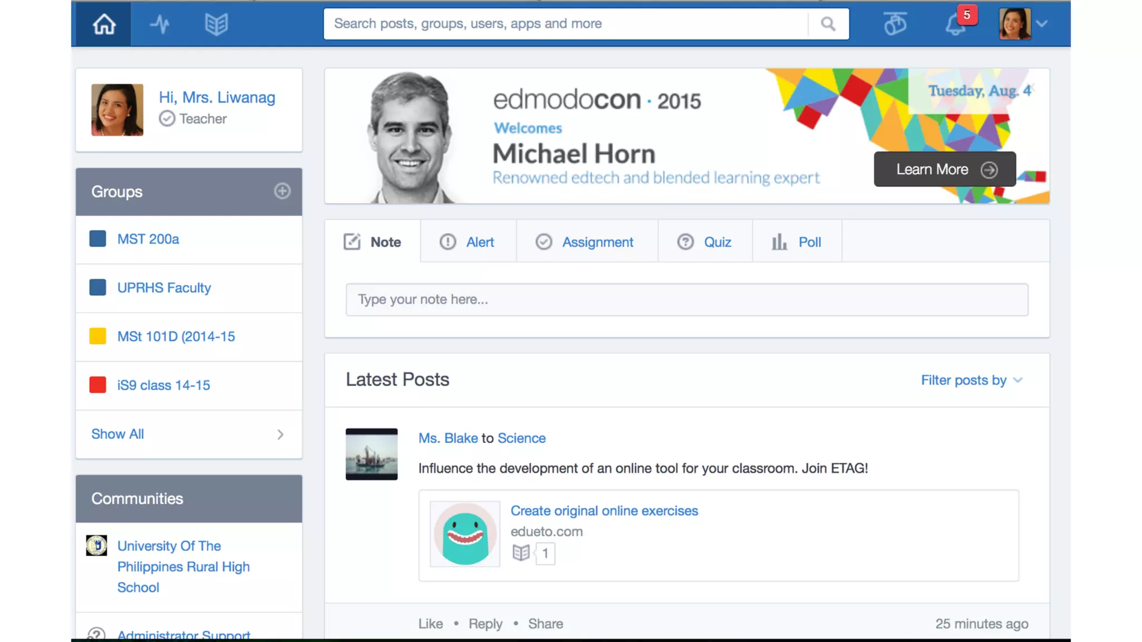Open notifications bell with 5 alerts
Image resolution: width=1142 pixels, height=642 pixels.
(956, 25)
